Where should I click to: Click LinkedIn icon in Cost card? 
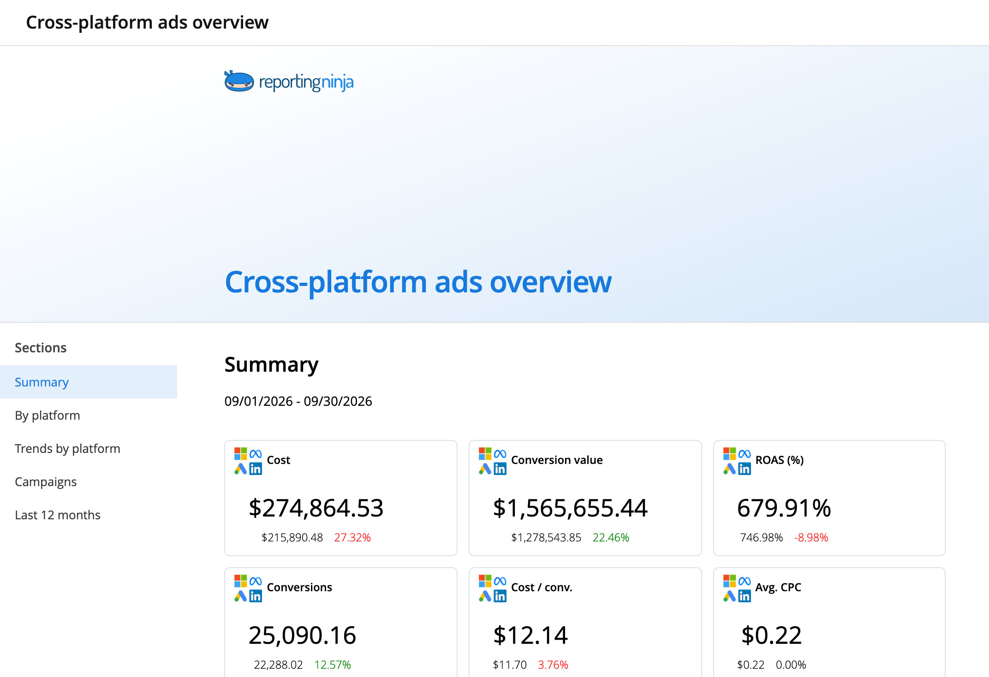(x=256, y=469)
